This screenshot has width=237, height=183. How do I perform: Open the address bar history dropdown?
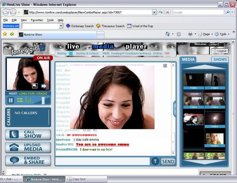(154, 12)
